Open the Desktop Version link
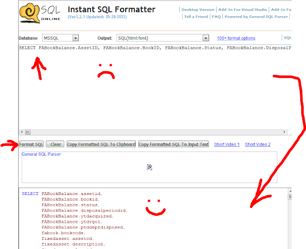The width and height of the screenshot is (306, 249). (x=198, y=10)
